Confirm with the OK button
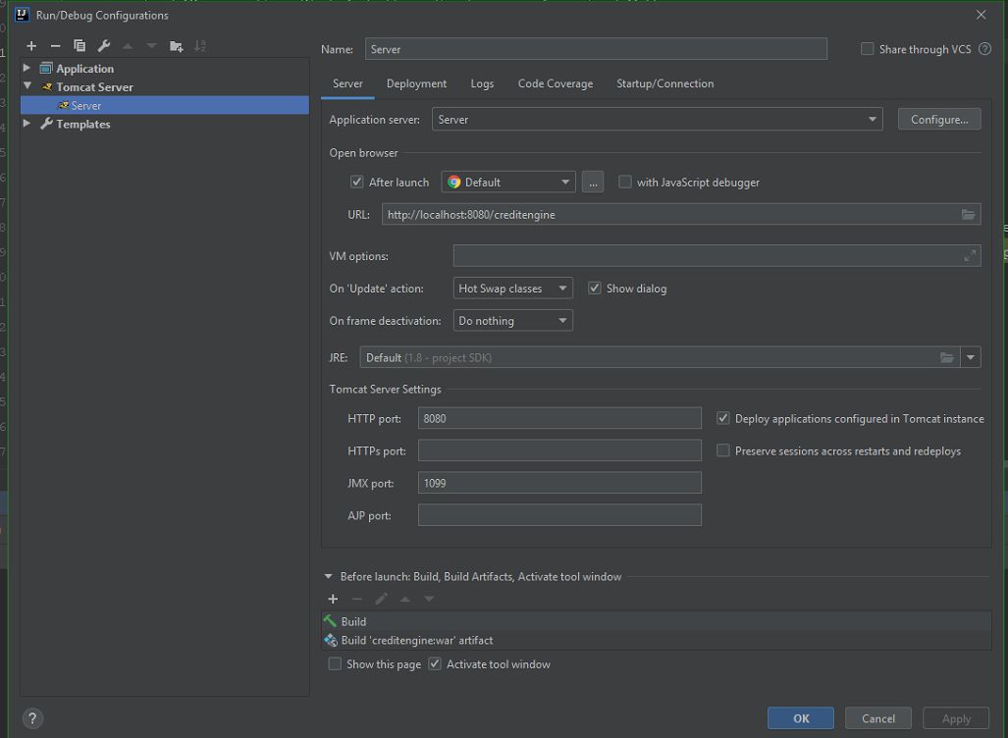This screenshot has width=1008, height=738. click(x=800, y=718)
